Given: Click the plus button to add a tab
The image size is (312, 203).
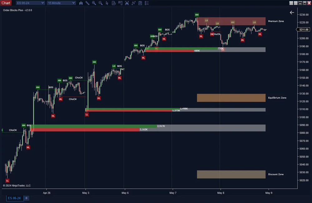Looking at the screenshot, I should (x=26, y=198).
